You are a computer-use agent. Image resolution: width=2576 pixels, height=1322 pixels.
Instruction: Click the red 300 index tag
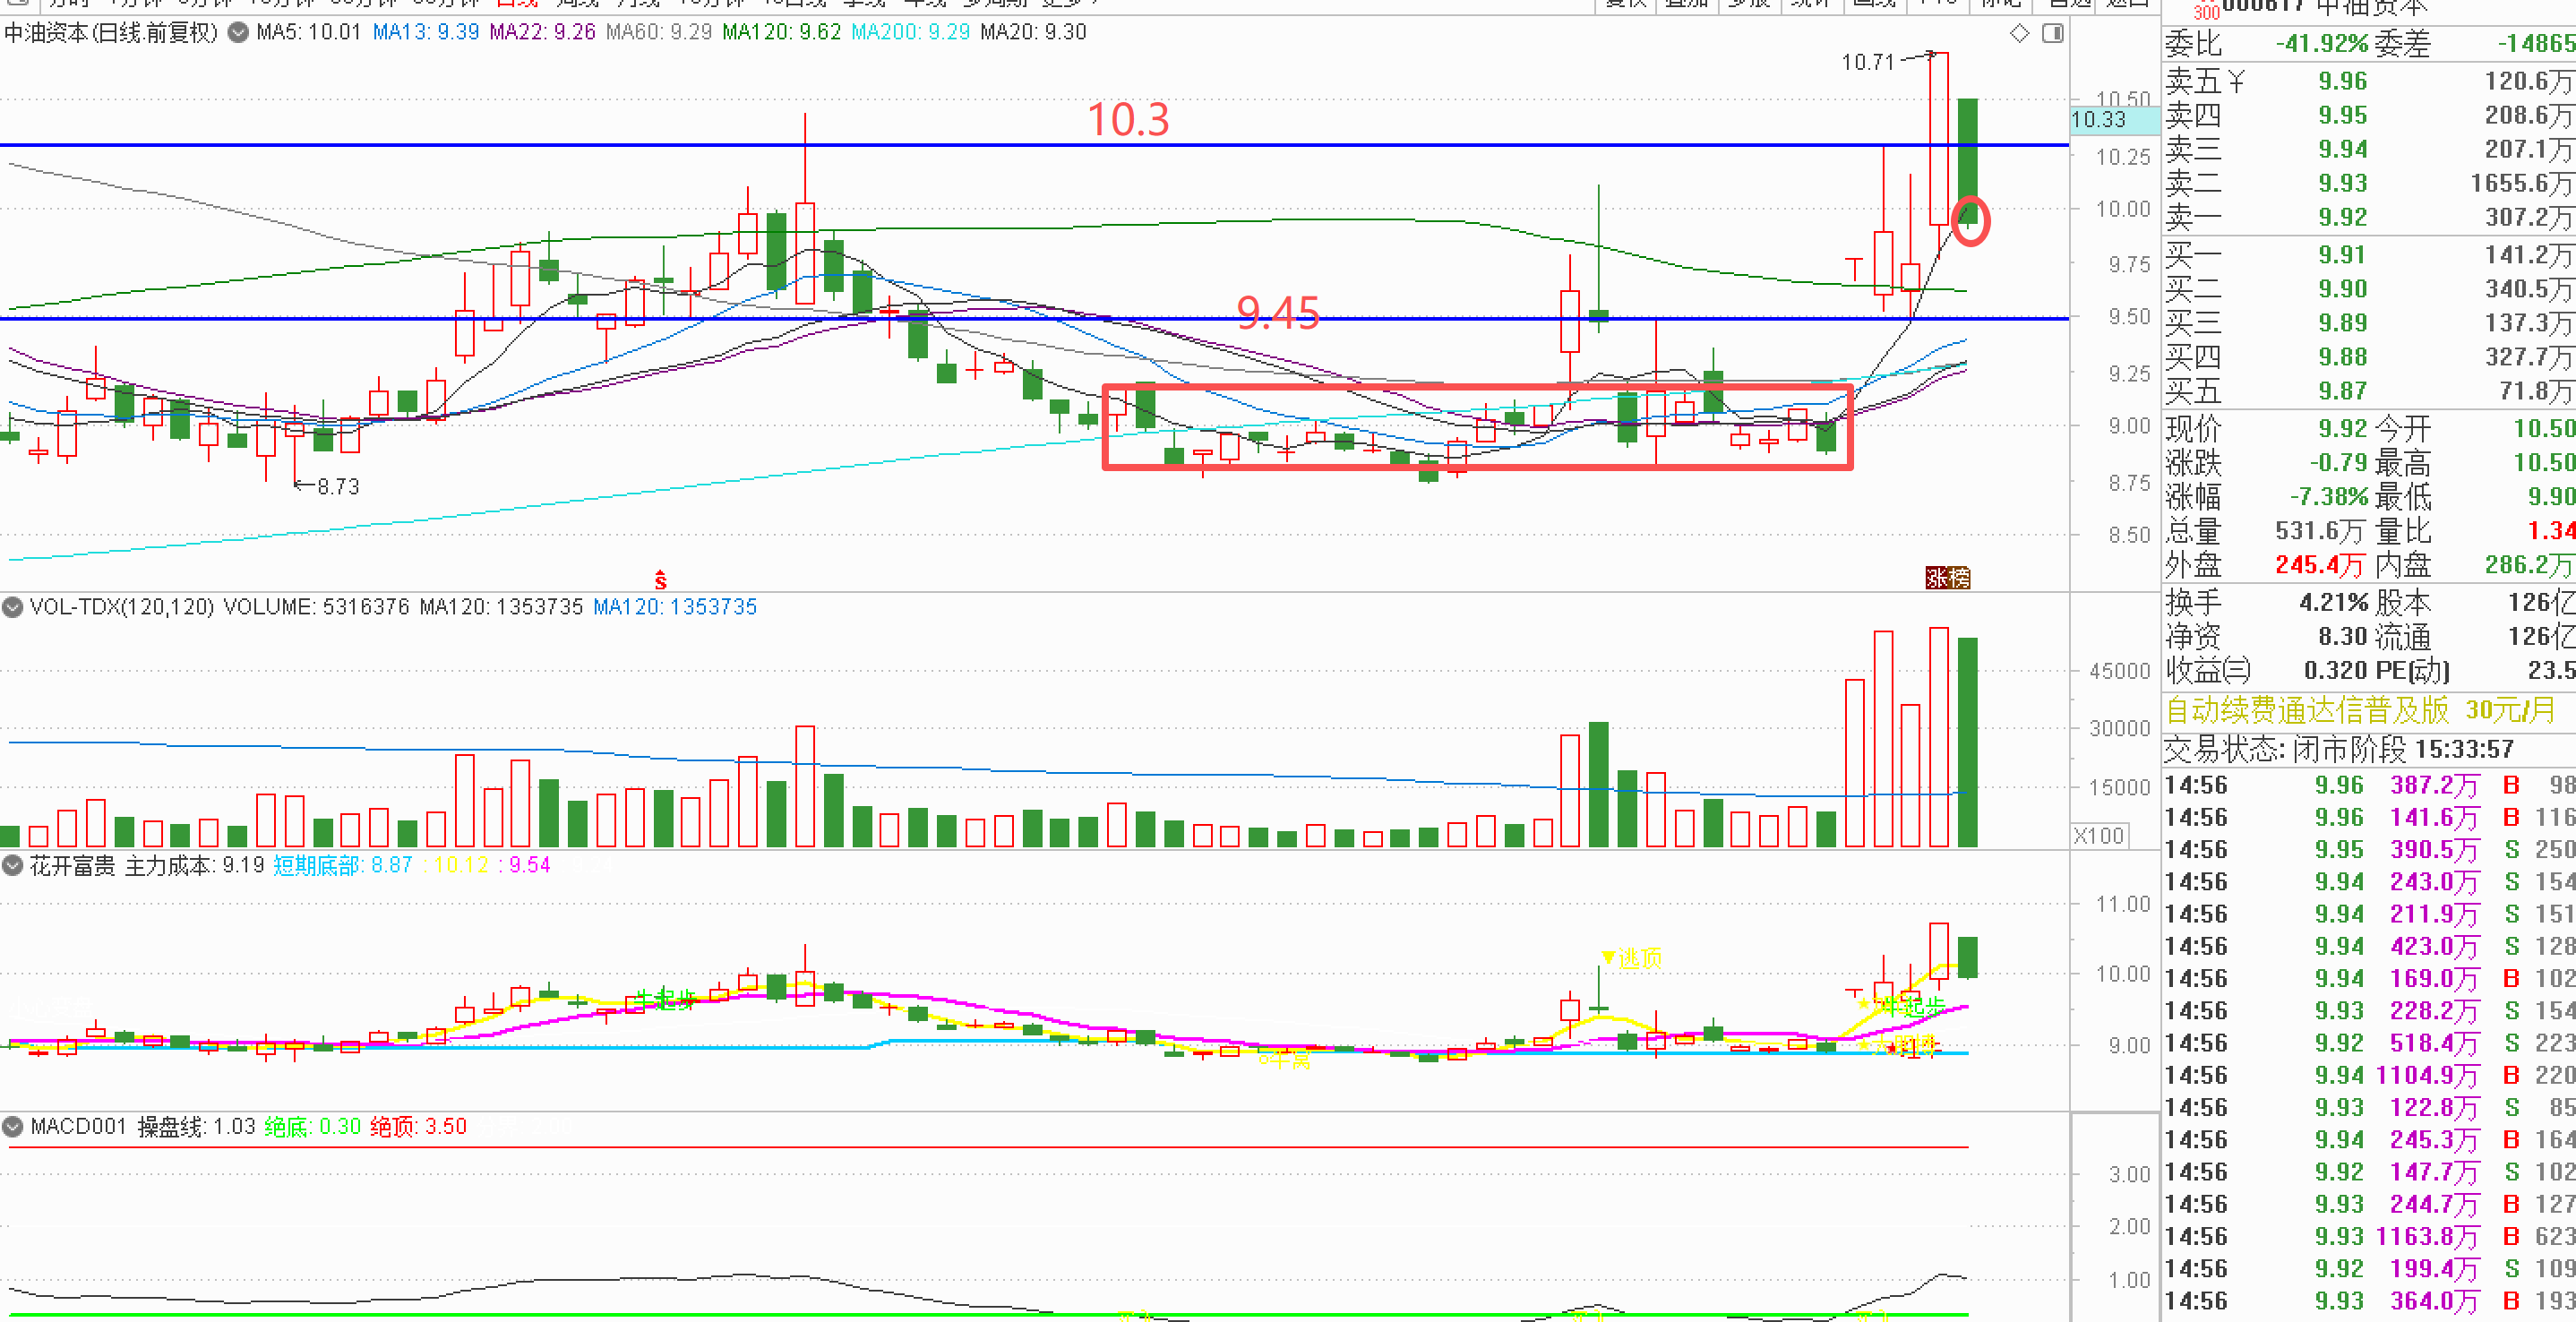click(x=2205, y=12)
